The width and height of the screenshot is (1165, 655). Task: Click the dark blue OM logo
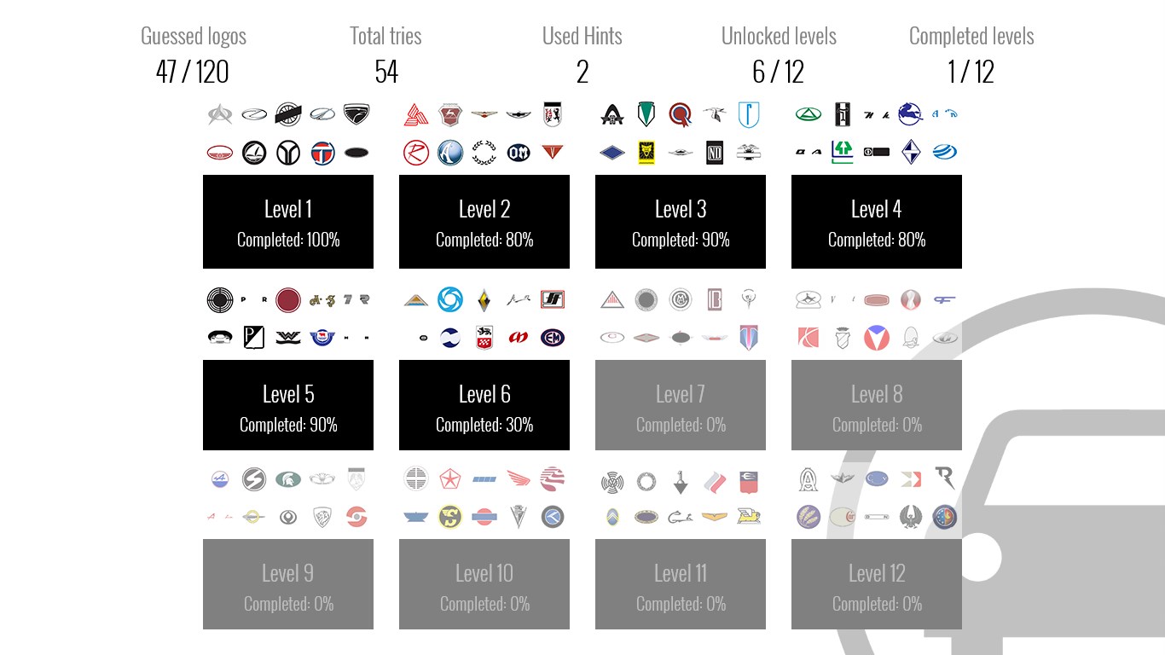519,153
